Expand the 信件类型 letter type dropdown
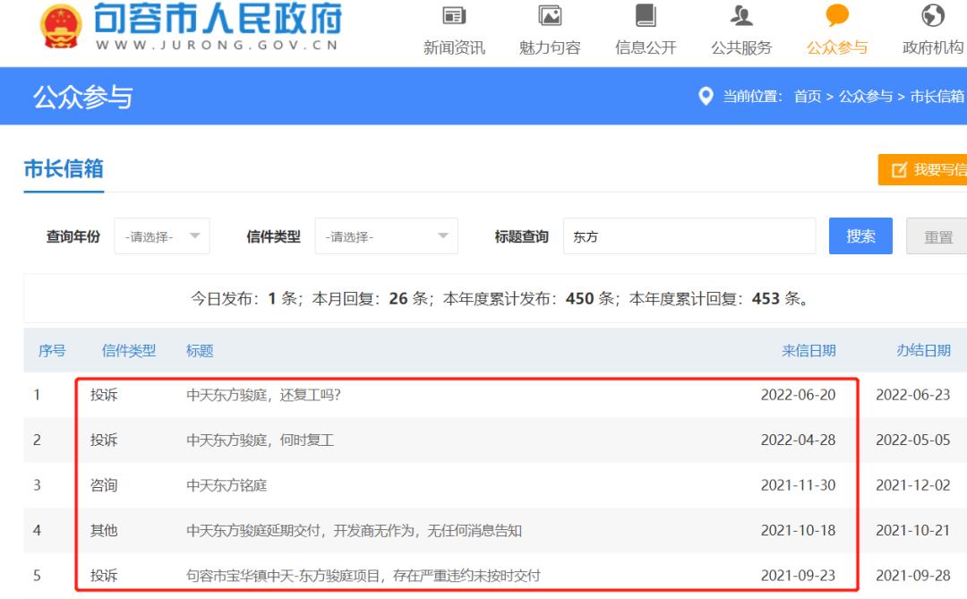The height and width of the screenshot is (599, 967). click(386, 235)
